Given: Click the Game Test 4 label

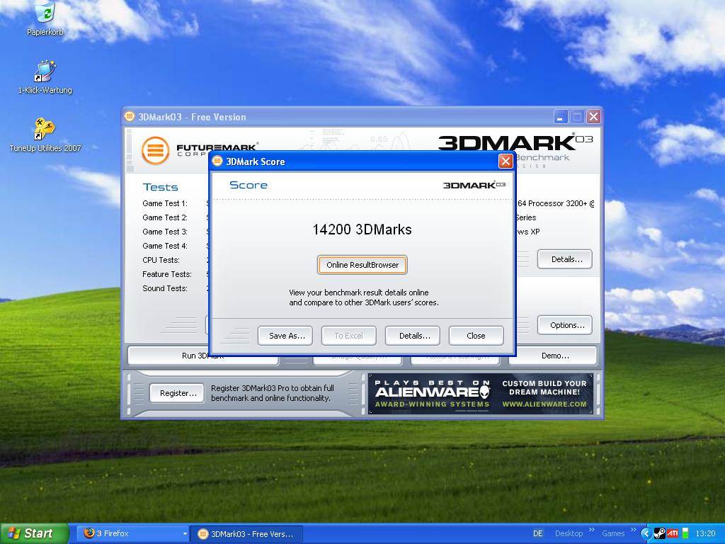Looking at the screenshot, I should click(x=164, y=246).
